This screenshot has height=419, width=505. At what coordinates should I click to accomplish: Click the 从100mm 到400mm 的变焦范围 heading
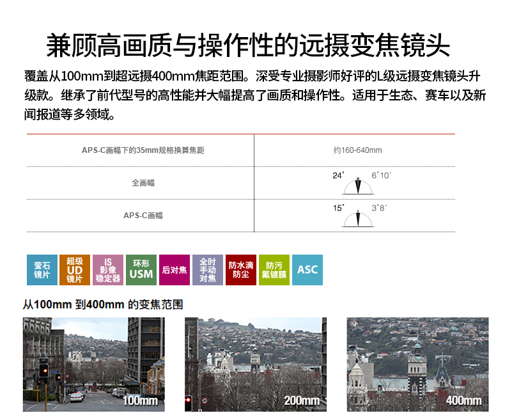(x=102, y=304)
